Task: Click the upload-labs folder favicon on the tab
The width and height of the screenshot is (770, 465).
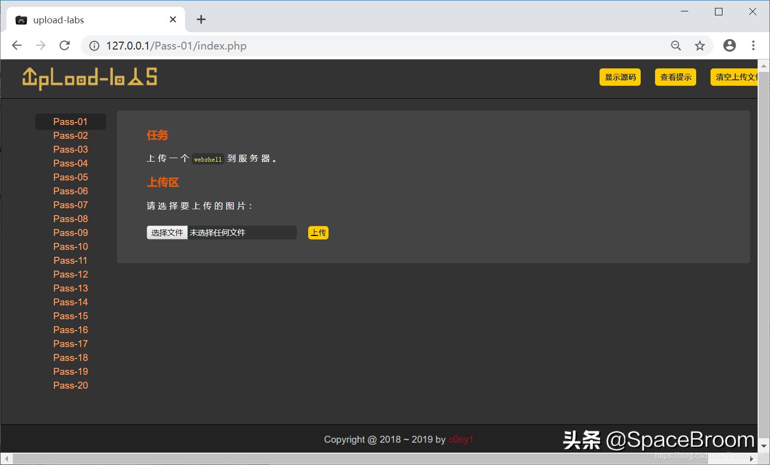Action: [x=21, y=19]
